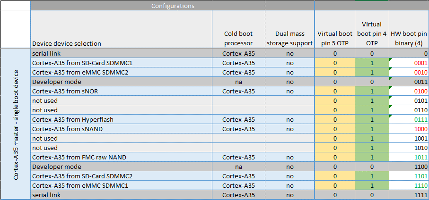Select green binary value '1011'
Image resolution: width=429 pixels, height=200 pixels.
[x=409, y=158]
